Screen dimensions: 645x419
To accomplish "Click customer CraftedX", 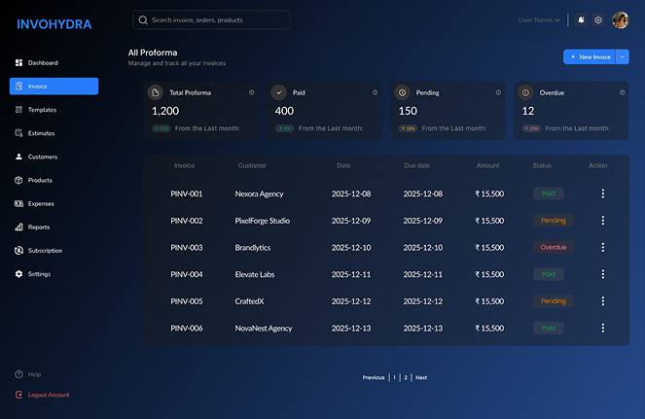I will (249, 301).
